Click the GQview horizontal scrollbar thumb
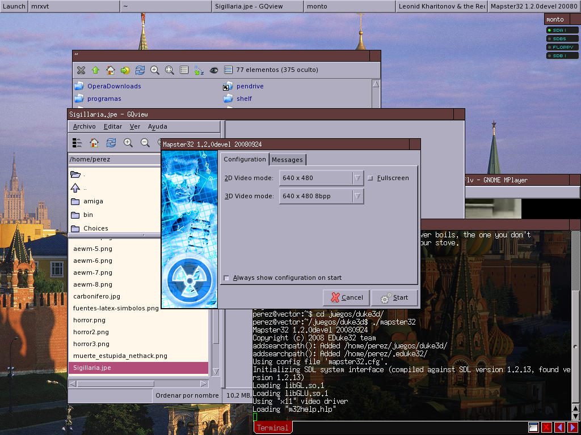This screenshot has width=581, height=435. pyautogui.click(x=115, y=383)
